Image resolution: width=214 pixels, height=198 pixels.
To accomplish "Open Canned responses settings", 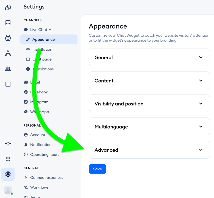I will (46, 177).
